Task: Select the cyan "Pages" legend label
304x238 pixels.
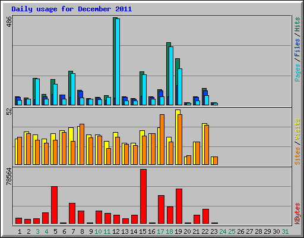Action: click(x=297, y=73)
